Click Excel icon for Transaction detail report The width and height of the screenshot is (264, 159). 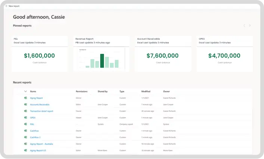(x=25, y=111)
